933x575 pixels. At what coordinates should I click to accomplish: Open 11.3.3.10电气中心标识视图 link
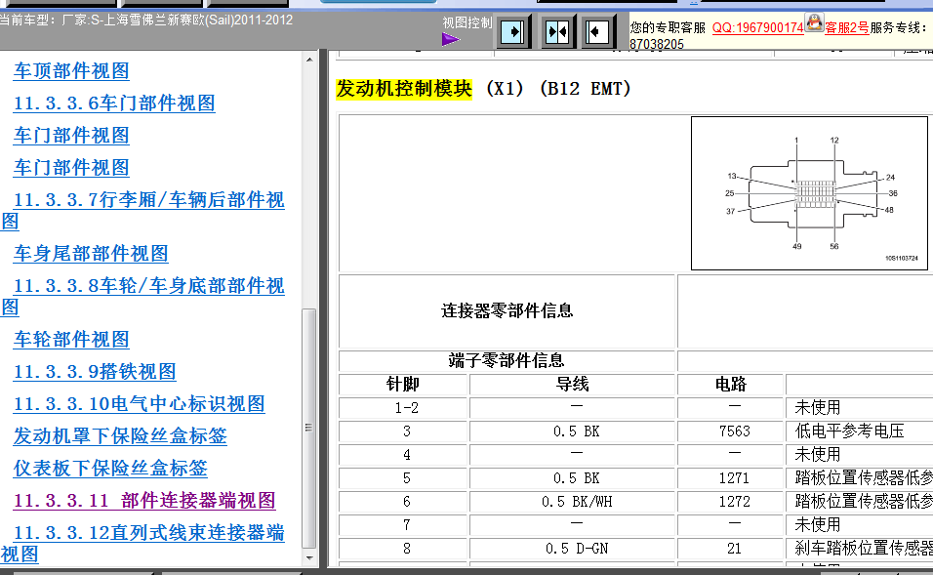click(x=140, y=403)
